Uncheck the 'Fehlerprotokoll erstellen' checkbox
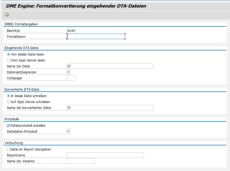 click(8, 126)
